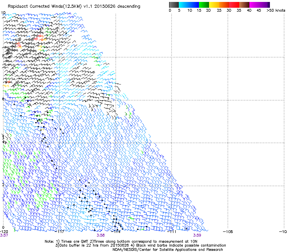Pick the magenta-purple 40–50 knots color segment

[x=259, y=5]
